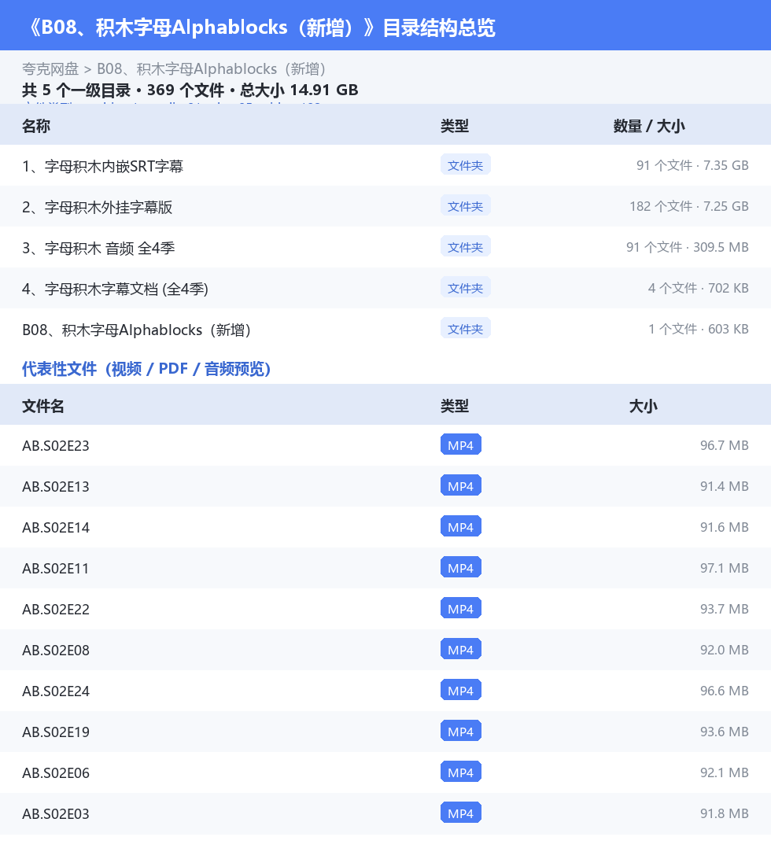Click the 文件名 column header
The height and width of the screenshot is (859, 771).
[43, 406]
